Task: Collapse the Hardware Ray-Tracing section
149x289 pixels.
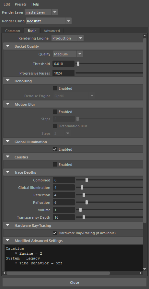Action: pos(7,225)
